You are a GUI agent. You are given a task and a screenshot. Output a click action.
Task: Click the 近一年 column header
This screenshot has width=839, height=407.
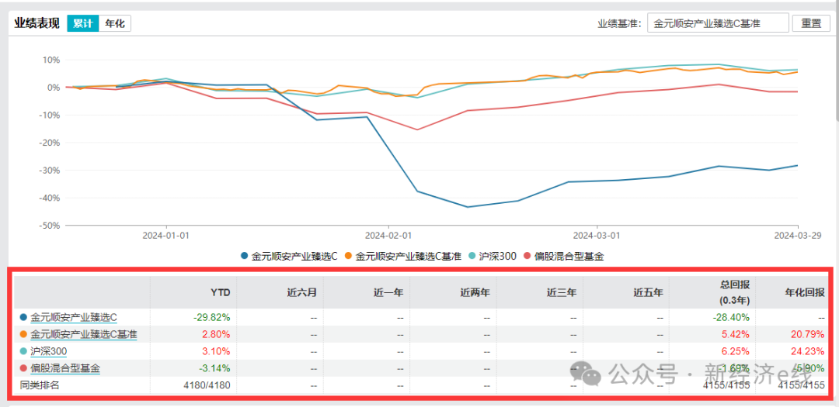tap(389, 292)
